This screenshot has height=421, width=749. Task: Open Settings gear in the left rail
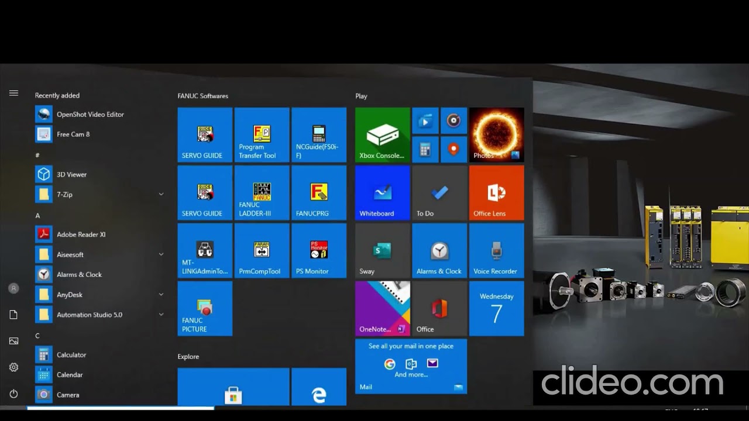click(13, 367)
